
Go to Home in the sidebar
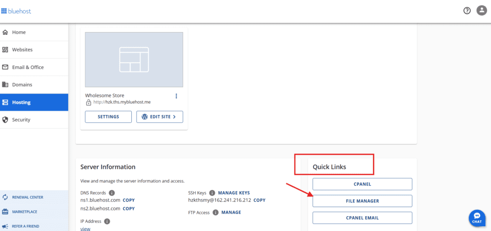(x=34, y=32)
